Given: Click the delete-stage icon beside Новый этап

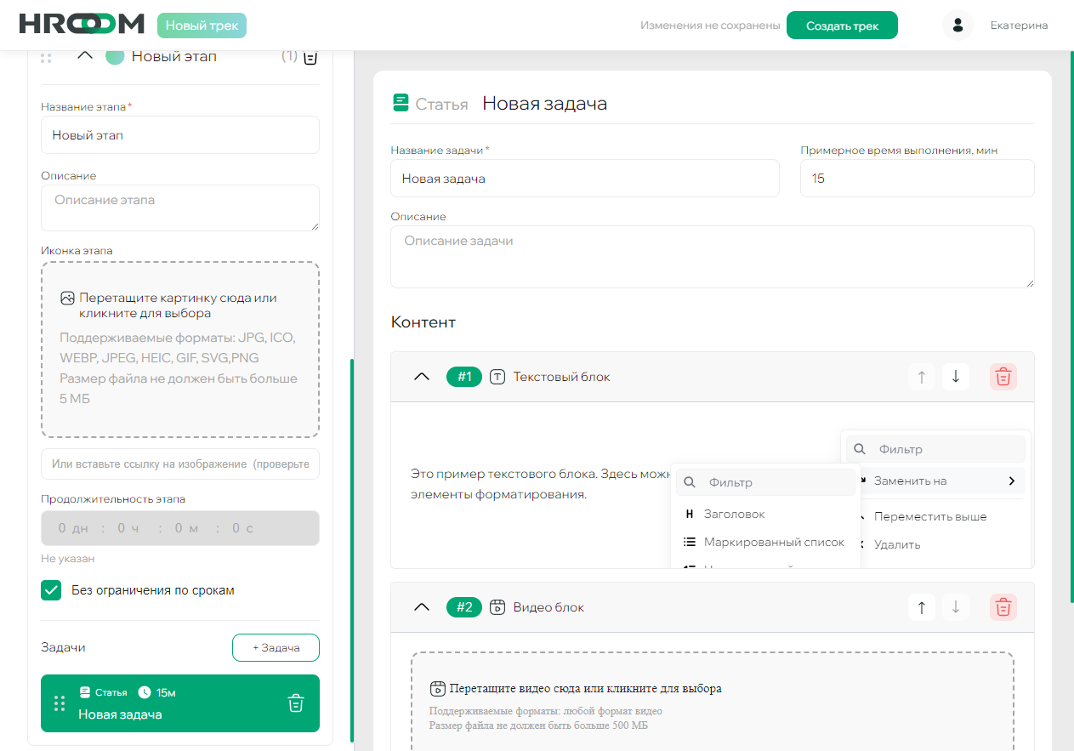Looking at the screenshot, I should pos(310,55).
